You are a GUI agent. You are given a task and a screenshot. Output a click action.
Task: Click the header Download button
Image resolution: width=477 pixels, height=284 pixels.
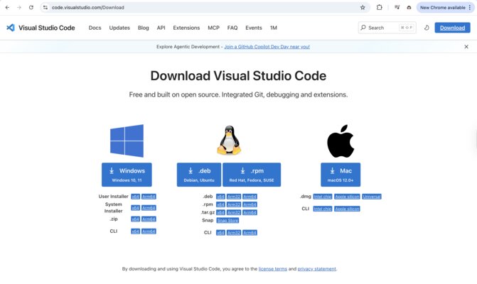[452, 28]
